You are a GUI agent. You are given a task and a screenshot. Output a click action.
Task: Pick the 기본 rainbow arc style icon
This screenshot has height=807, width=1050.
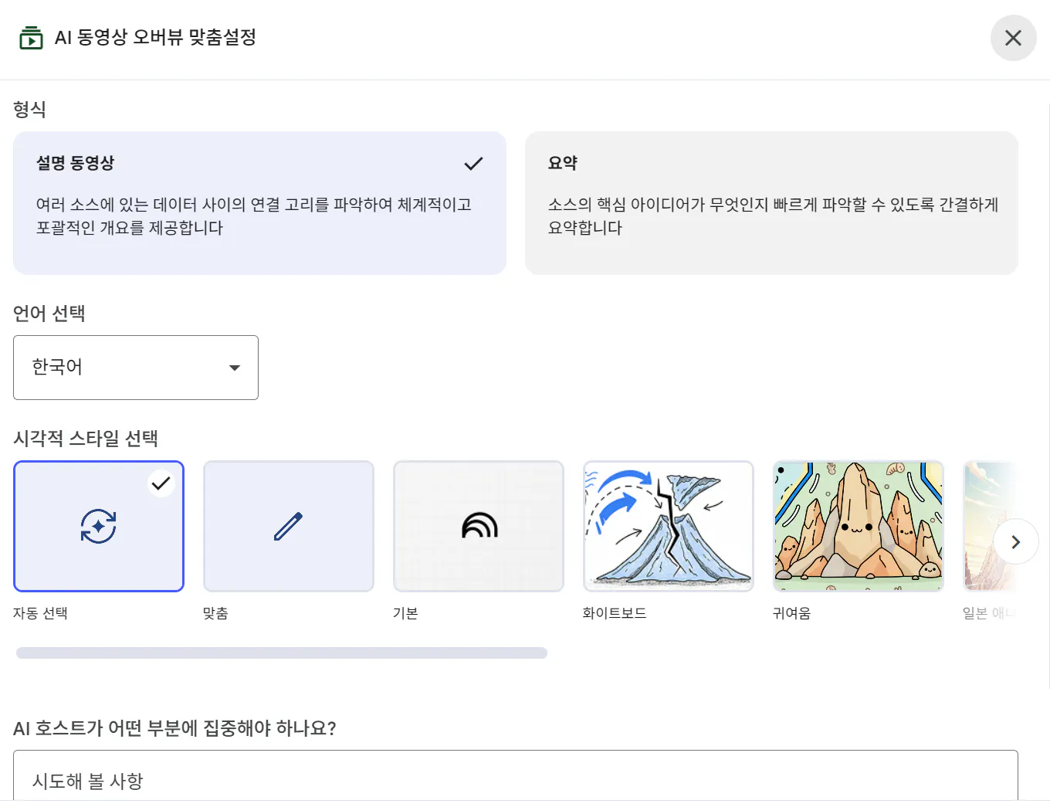(x=479, y=527)
